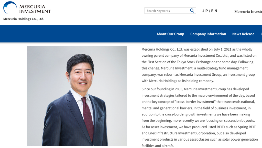Open the News Release menu

click(x=243, y=34)
